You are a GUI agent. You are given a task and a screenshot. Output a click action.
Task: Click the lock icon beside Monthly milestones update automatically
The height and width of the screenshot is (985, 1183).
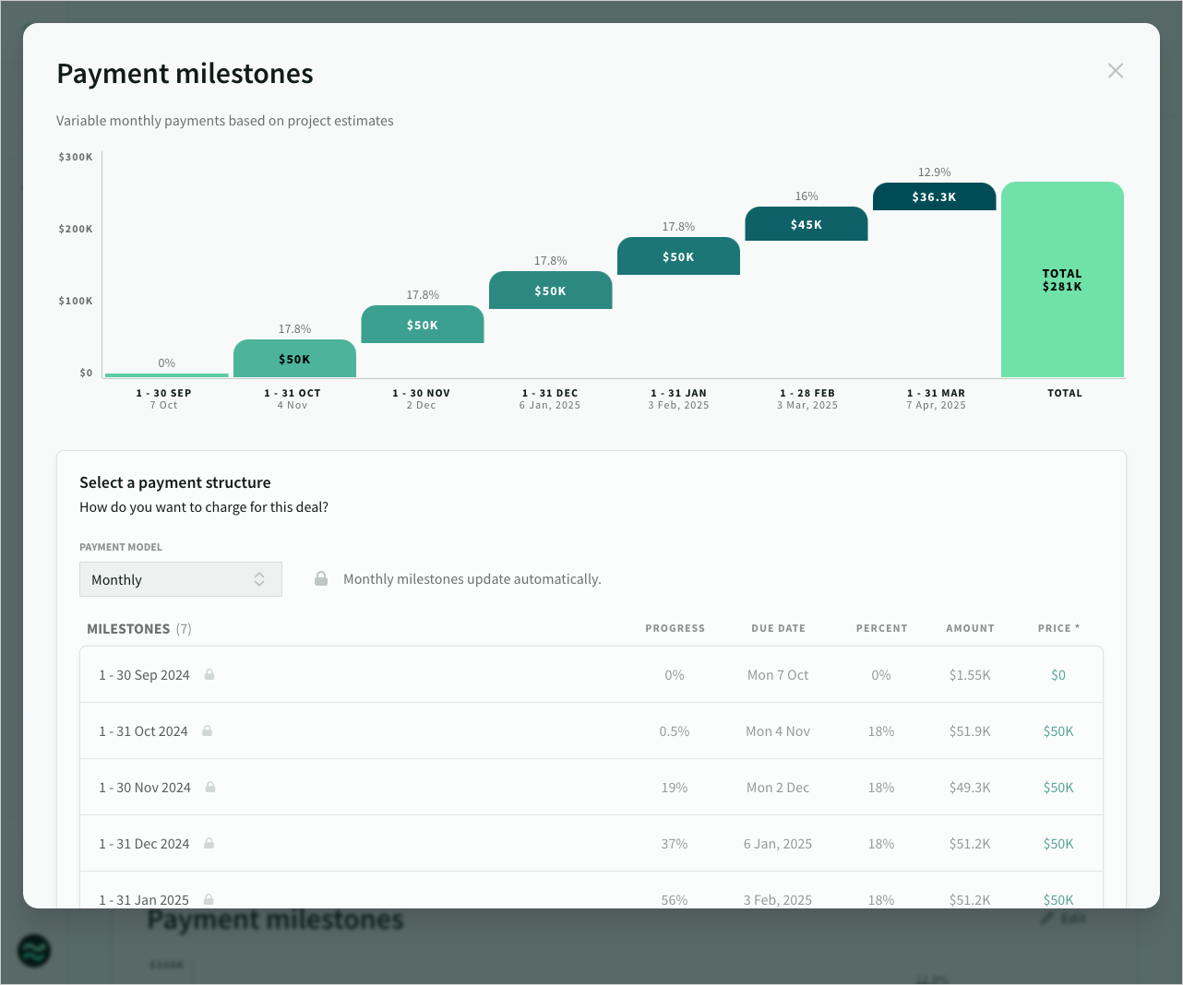point(321,578)
